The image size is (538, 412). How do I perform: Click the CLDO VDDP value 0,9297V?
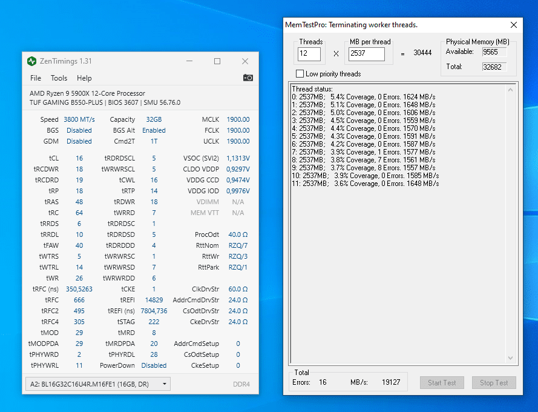click(x=238, y=170)
